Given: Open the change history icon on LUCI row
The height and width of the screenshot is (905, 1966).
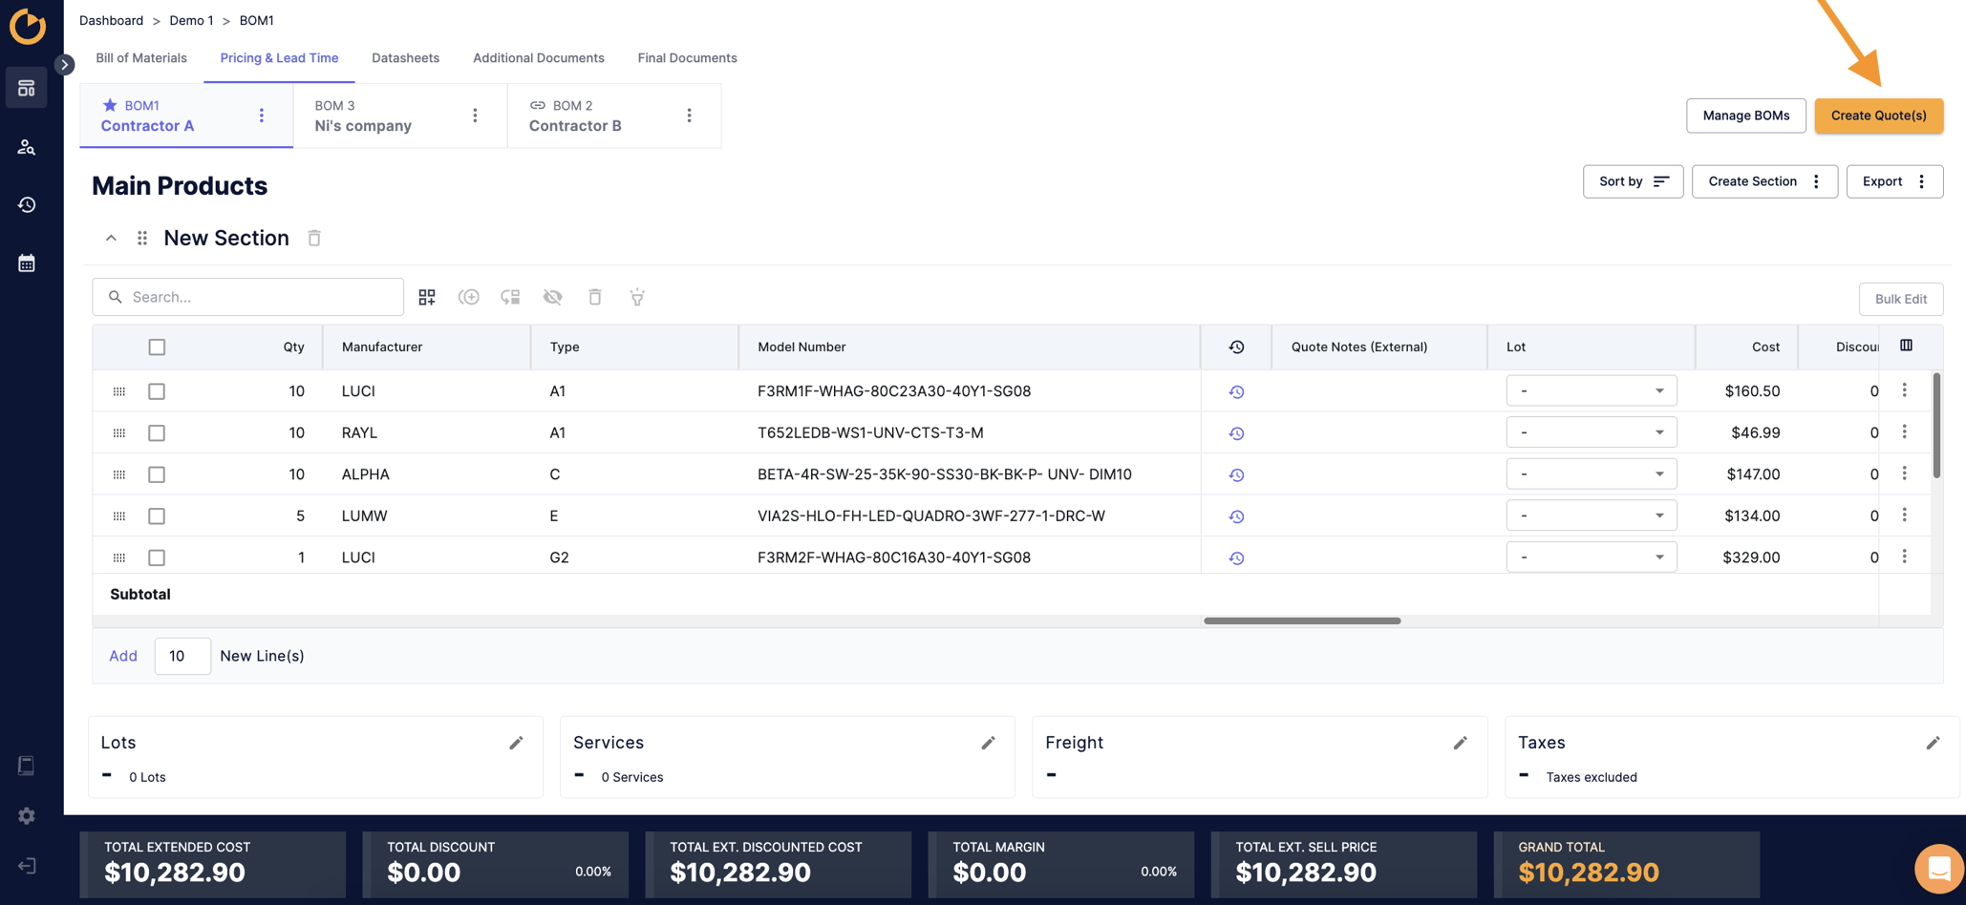Looking at the screenshot, I should [x=1235, y=390].
